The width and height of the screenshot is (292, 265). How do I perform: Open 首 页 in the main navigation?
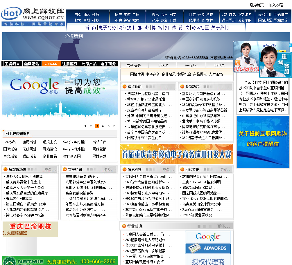(91, 28)
